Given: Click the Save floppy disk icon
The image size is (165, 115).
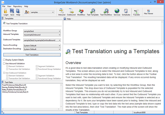Looking at the screenshot, I should [12, 11].
